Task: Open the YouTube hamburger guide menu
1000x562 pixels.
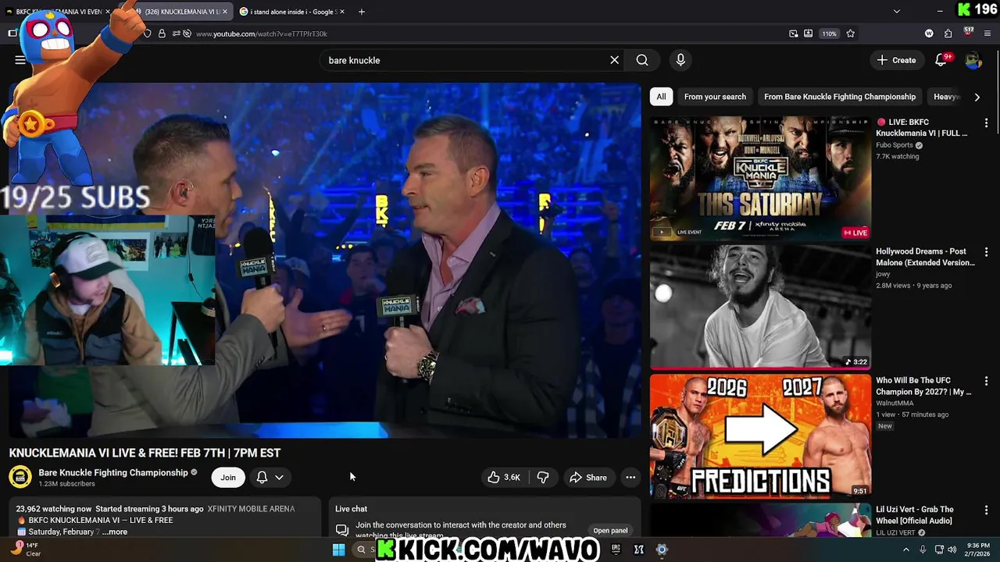Action: [x=20, y=60]
